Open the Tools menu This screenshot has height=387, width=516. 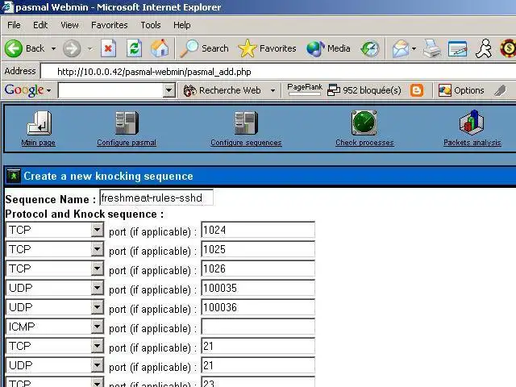point(151,25)
